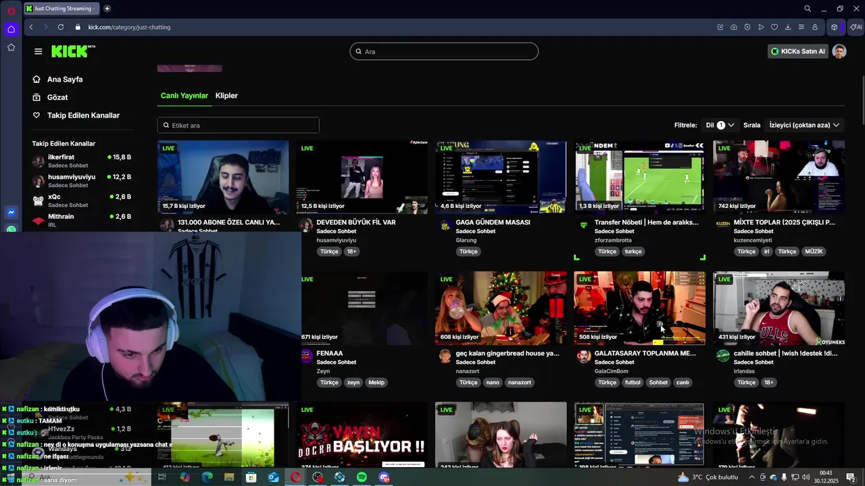
Task: Click the kick.com address bar URL
Action: coord(129,27)
